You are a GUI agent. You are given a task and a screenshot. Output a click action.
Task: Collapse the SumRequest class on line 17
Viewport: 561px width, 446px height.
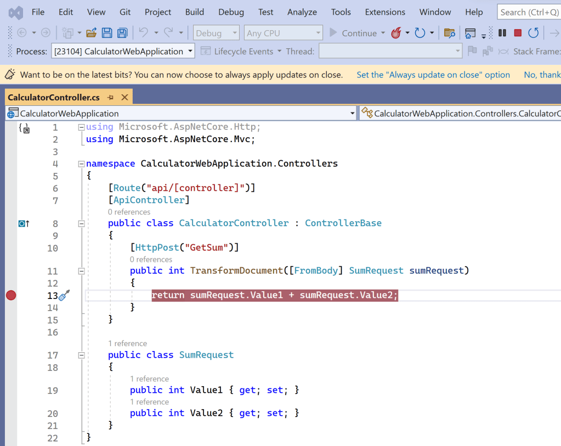point(82,355)
